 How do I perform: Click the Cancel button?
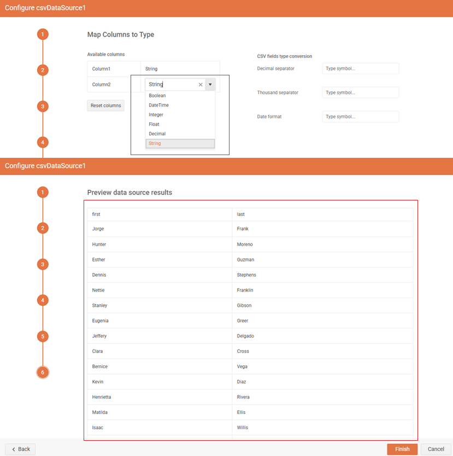pyautogui.click(x=436, y=449)
